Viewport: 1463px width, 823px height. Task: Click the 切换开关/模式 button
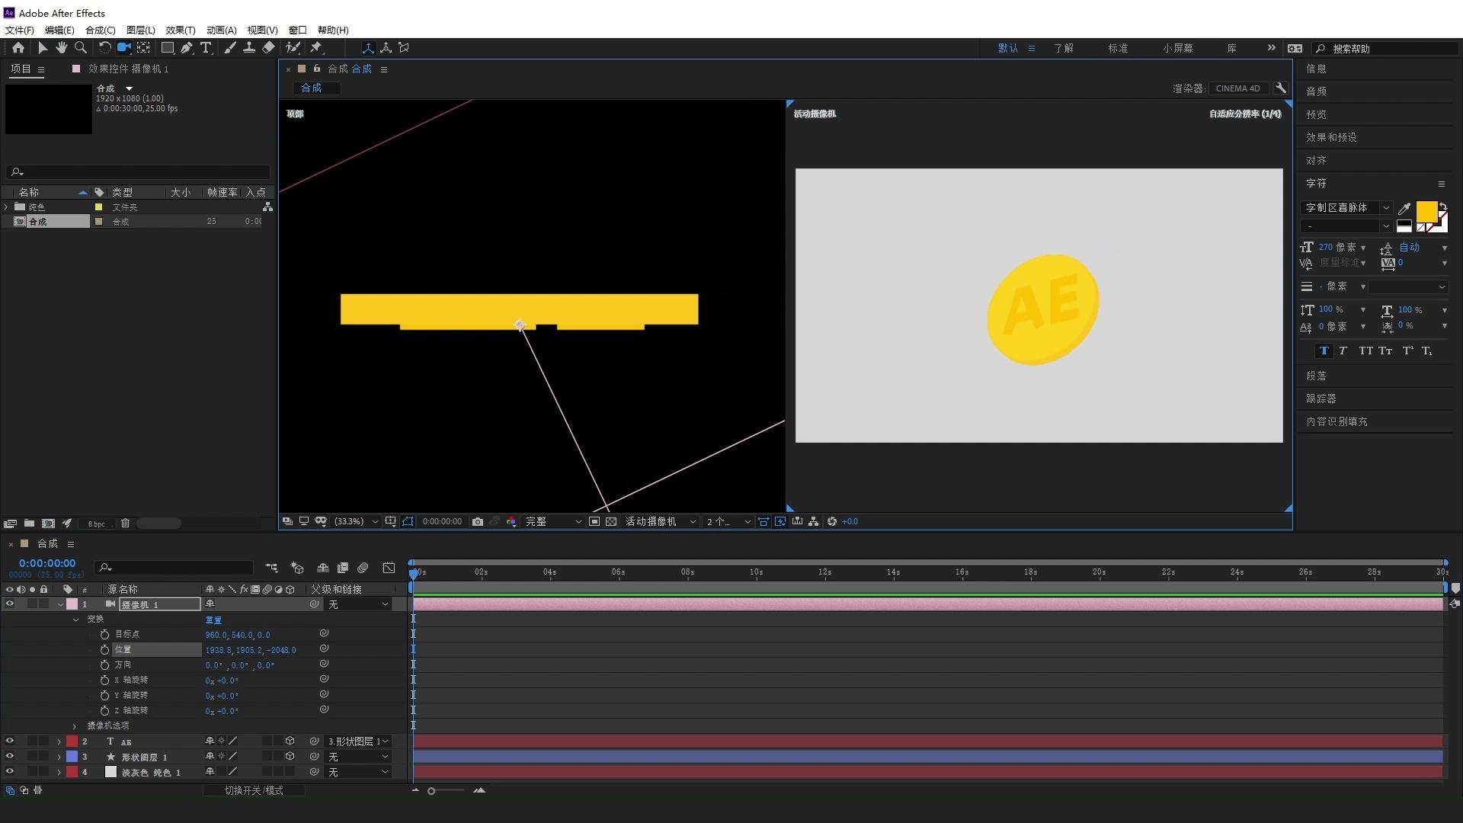(x=254, y=790)
